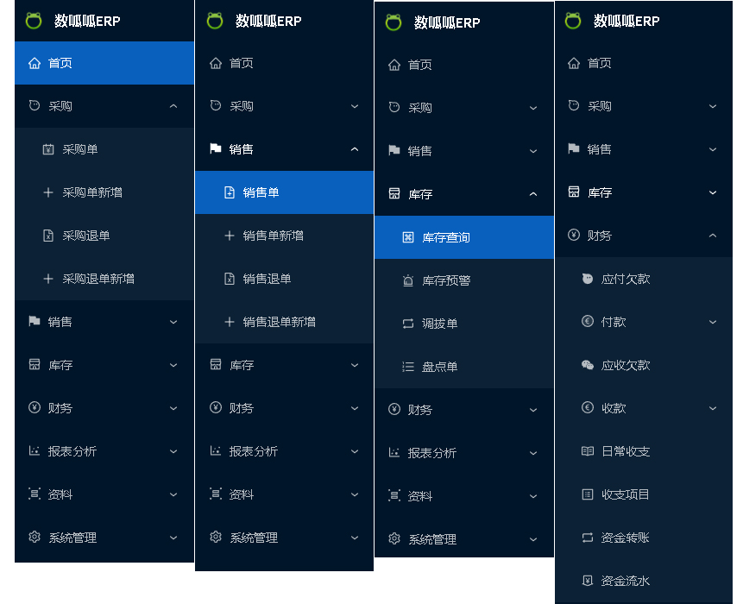Click grid icon beside highlighted 库存查询
The height and width of the screenshot is (604, 743).
click(x=408, y=237)
